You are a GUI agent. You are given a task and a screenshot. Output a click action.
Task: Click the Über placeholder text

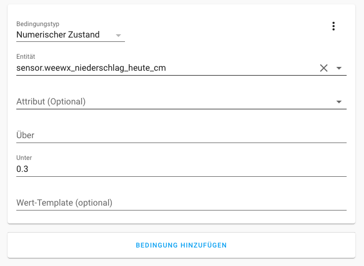point(26,135)
